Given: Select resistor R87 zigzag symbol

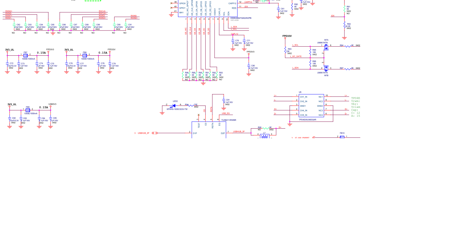Looking at the screenshot, I should 348,69.
